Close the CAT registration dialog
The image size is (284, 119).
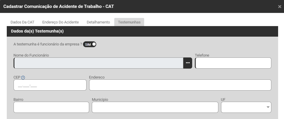click(x=279, y=6)
